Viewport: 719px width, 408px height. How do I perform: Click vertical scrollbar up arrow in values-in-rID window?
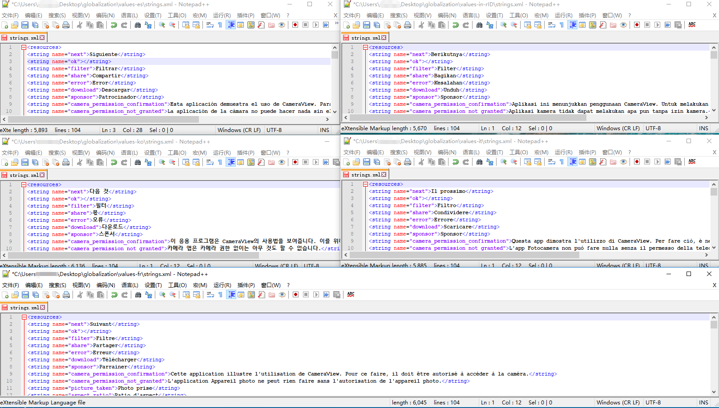[714, 47]
